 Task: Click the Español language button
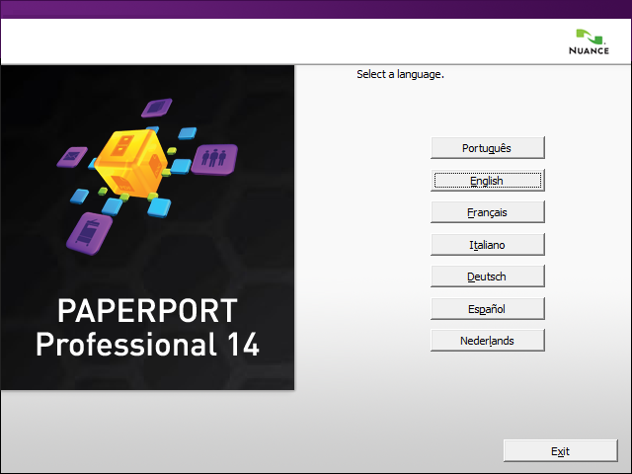pyautogui.click(x=488, y=309)
